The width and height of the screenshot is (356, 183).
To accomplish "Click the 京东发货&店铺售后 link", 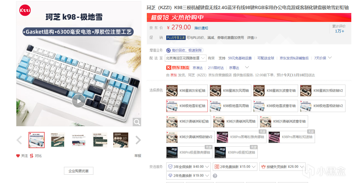I will pyautogui.click(x=294, y=58).
